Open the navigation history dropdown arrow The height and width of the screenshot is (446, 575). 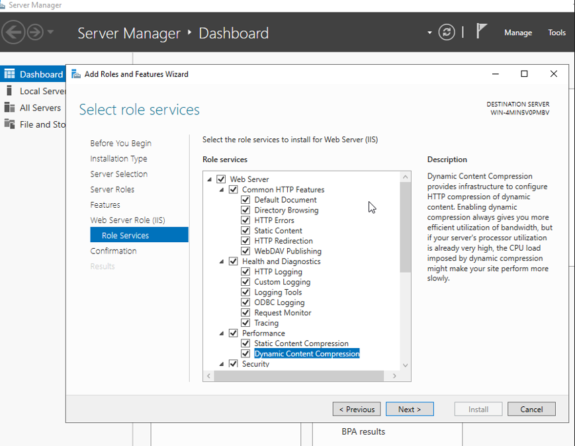pyautogui.click(x=50, y=32)
